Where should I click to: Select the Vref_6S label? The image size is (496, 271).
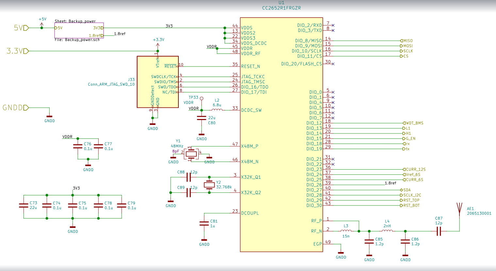coord(412,174)
